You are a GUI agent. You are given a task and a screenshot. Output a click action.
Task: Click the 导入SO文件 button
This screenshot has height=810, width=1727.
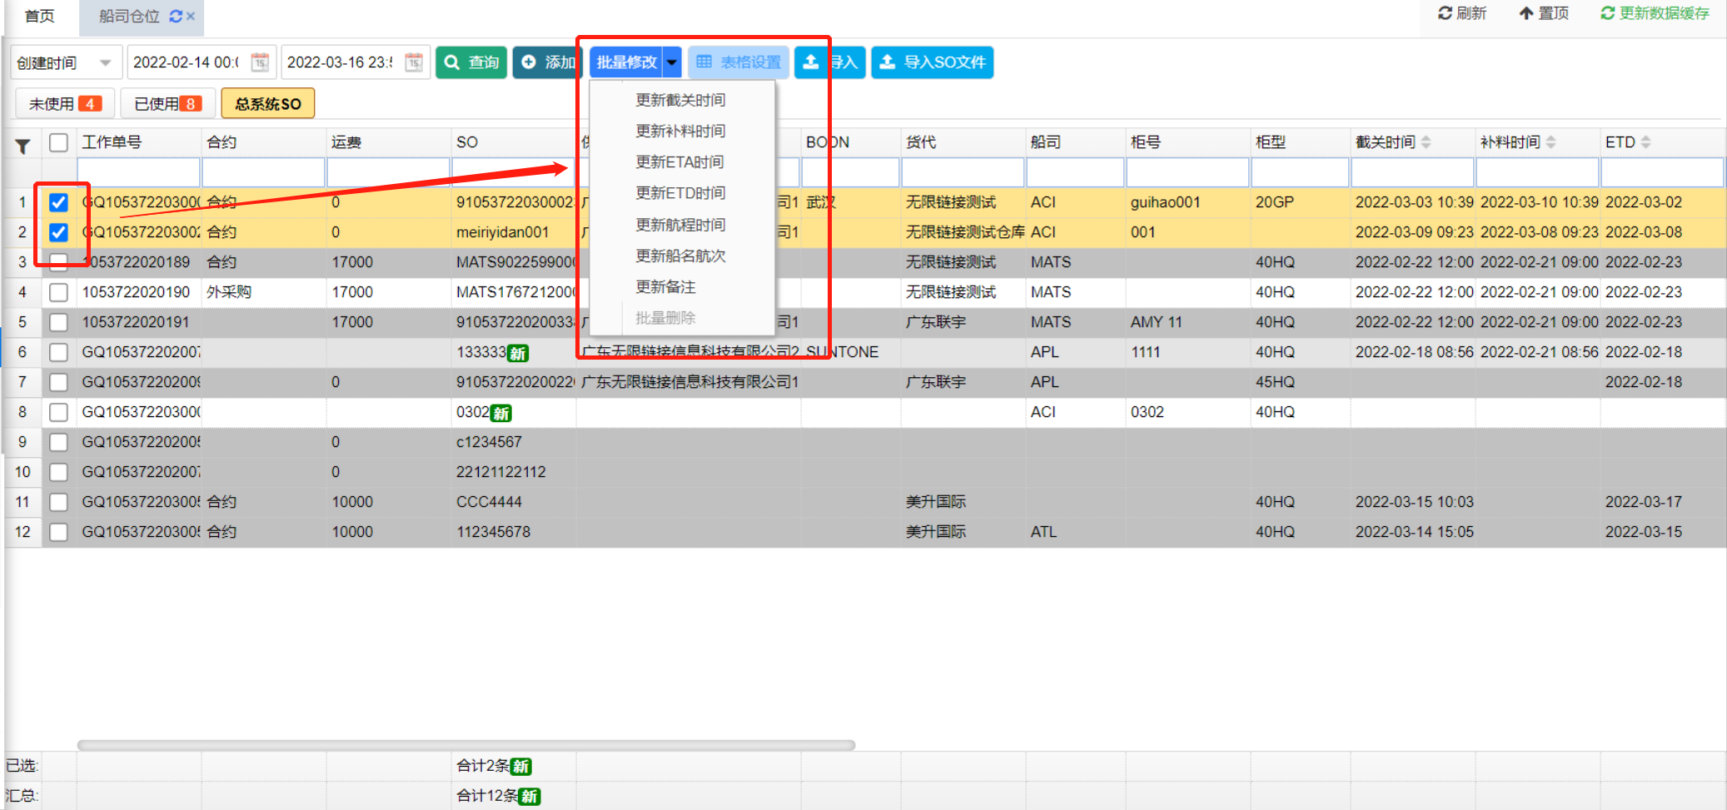(x=933, y=62)
